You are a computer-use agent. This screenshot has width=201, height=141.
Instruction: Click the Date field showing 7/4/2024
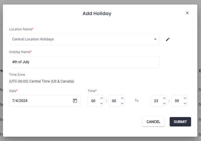[40, 101]
